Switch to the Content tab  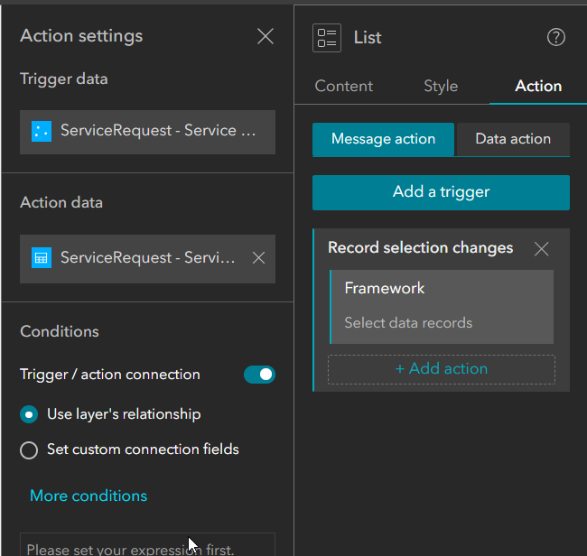pos(343,87)
